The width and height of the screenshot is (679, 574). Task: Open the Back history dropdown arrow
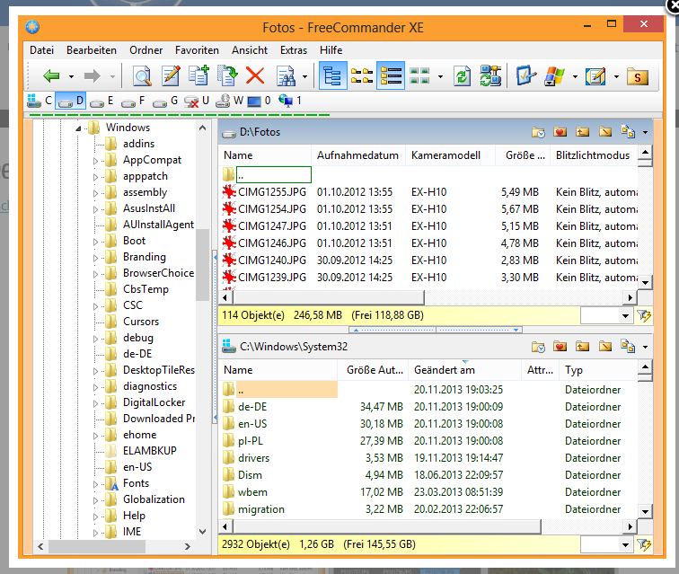coord(71,76)
